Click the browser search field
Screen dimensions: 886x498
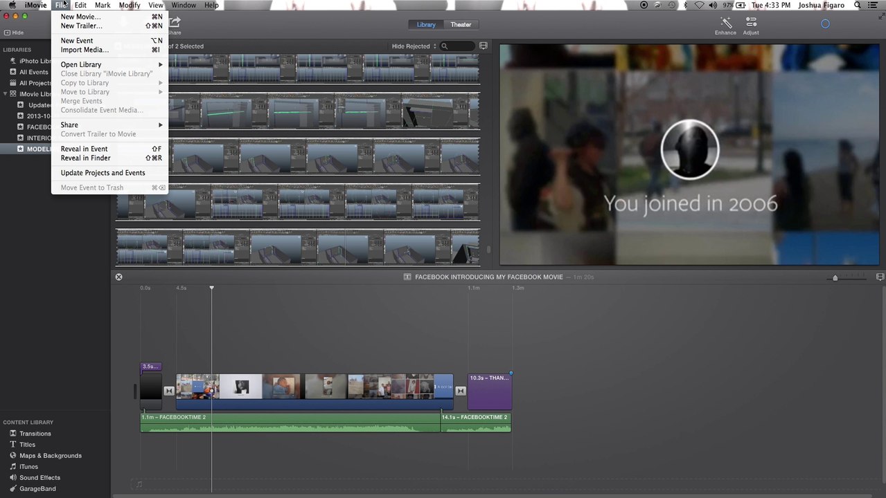coord(457,46)
